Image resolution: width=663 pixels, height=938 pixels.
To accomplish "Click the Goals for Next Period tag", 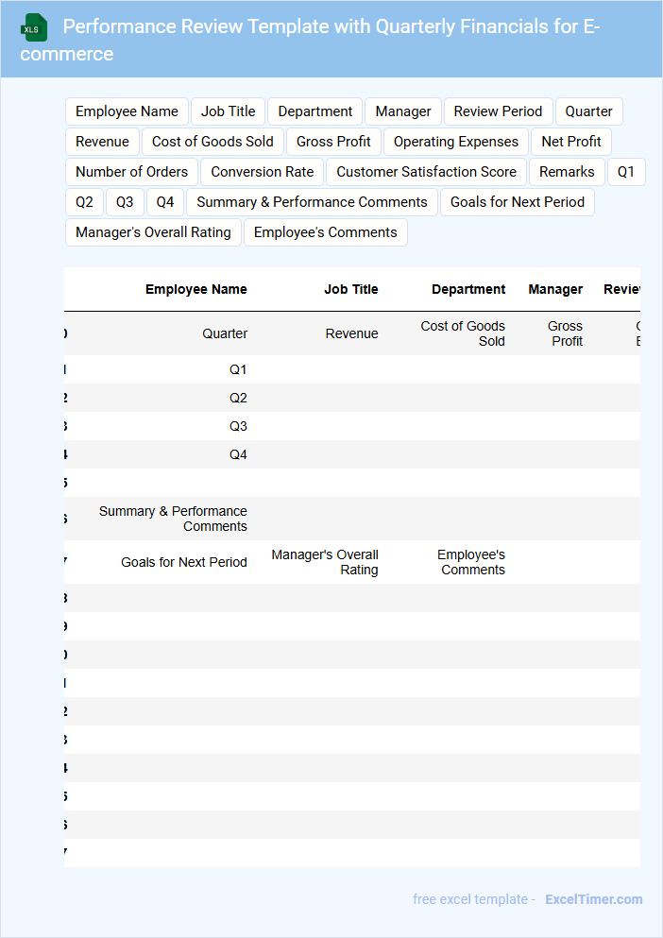I will [517, 202].
